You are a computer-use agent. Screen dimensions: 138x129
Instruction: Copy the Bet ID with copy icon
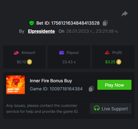coord(105,23)
